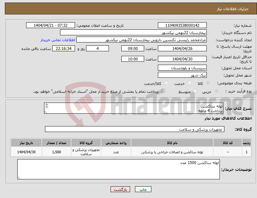Click the buyer notes text area
Viewport: 257px width, 198px height.
click(x=118, y=169)
